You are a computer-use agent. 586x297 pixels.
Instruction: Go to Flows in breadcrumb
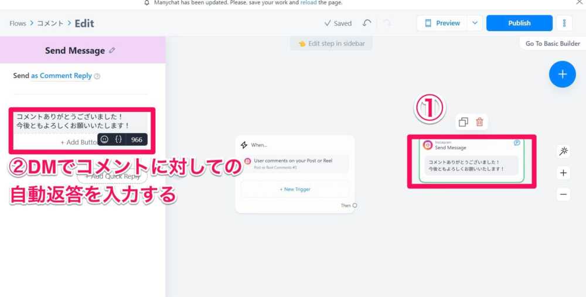(x=18, y=23)
